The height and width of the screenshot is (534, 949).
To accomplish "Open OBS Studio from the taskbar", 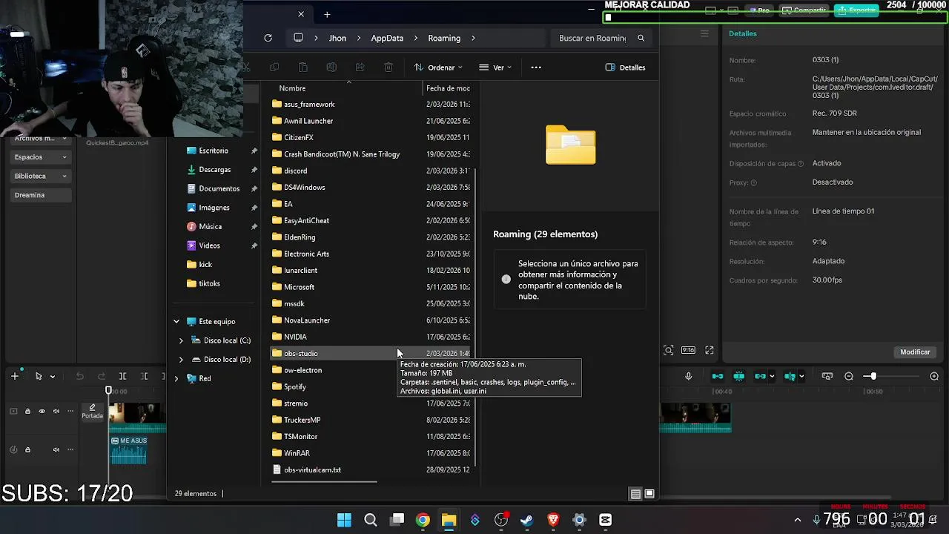I will click(501, 520).
